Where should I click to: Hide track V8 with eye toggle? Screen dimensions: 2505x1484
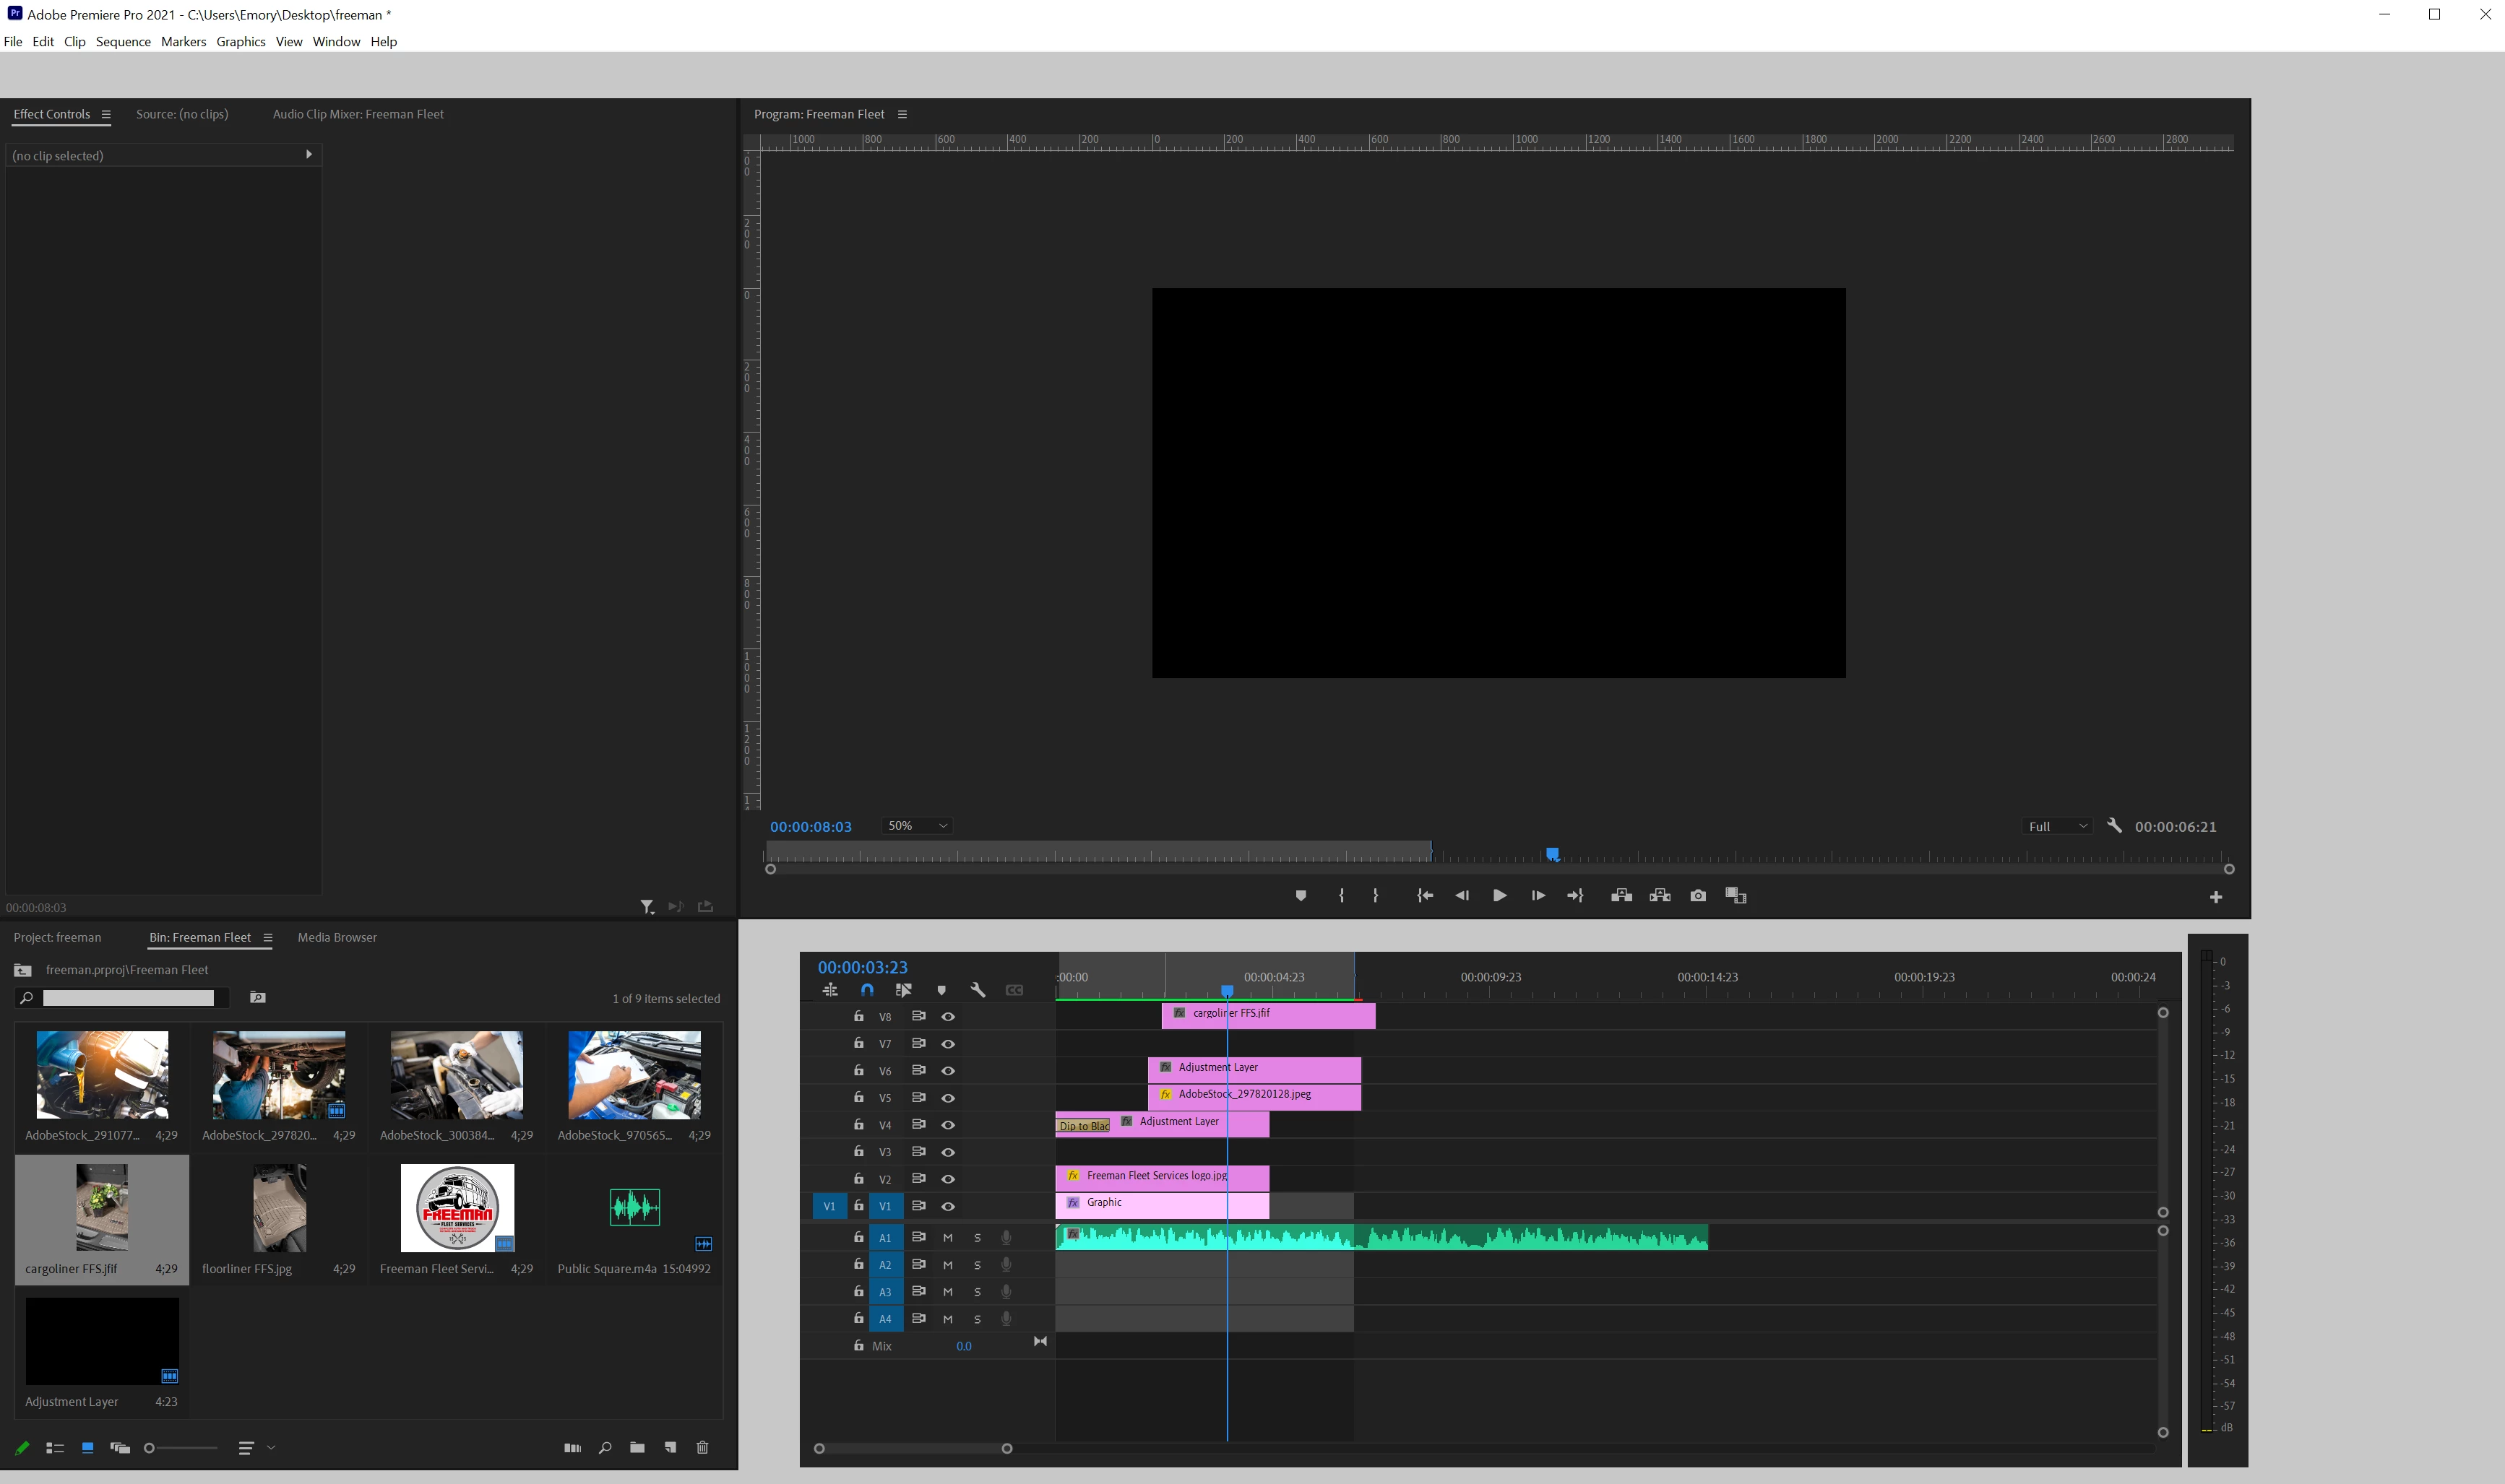pos(949,1017)
